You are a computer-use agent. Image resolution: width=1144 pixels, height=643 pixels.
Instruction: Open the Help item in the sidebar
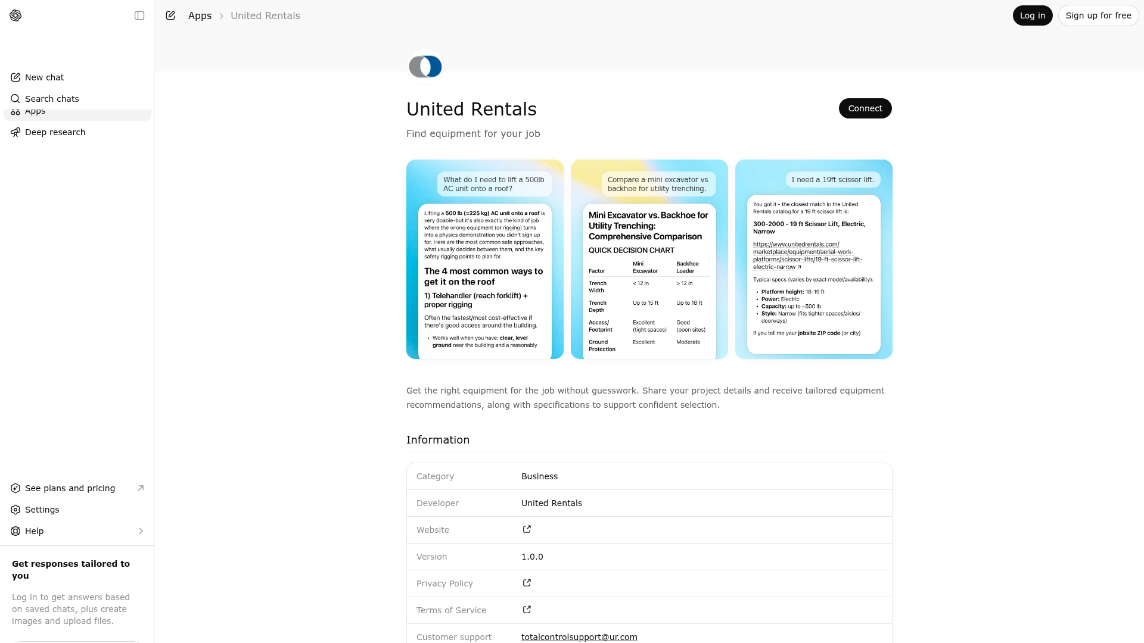pos(77,531)
